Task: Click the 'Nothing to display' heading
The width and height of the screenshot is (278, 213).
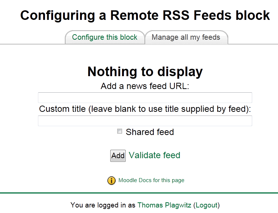Action: click(x=145, y=72)
